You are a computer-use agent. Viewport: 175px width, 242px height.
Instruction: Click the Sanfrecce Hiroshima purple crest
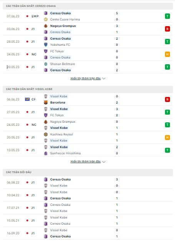(46, 154)
